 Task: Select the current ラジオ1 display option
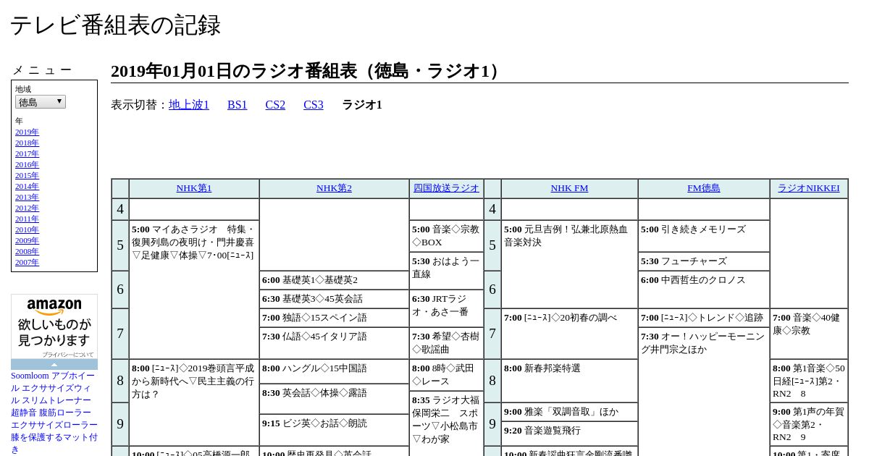click(362, 105)
